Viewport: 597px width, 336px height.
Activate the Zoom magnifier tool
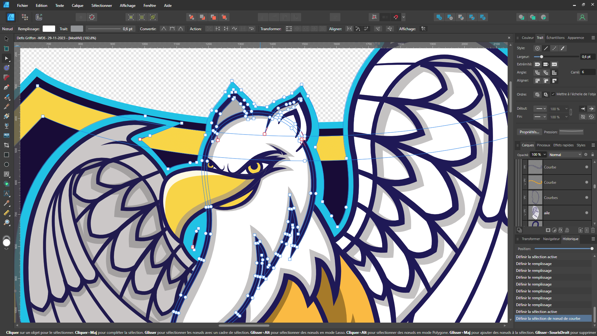coord(6,222)
